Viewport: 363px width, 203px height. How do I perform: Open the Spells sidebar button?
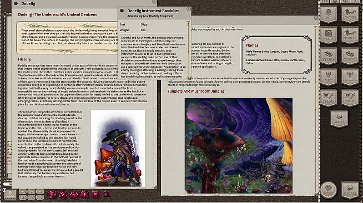[339, 119]
